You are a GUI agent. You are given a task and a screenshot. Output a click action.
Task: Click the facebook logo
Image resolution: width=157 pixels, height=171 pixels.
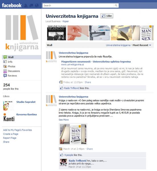[12, 5]
